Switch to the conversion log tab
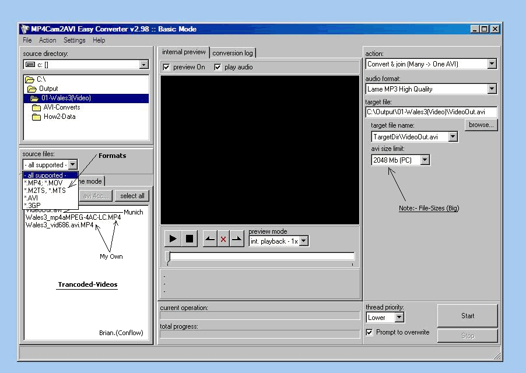The height and width of the screenshot is (373, 526). pyautogui.click(x=233, y=53)
